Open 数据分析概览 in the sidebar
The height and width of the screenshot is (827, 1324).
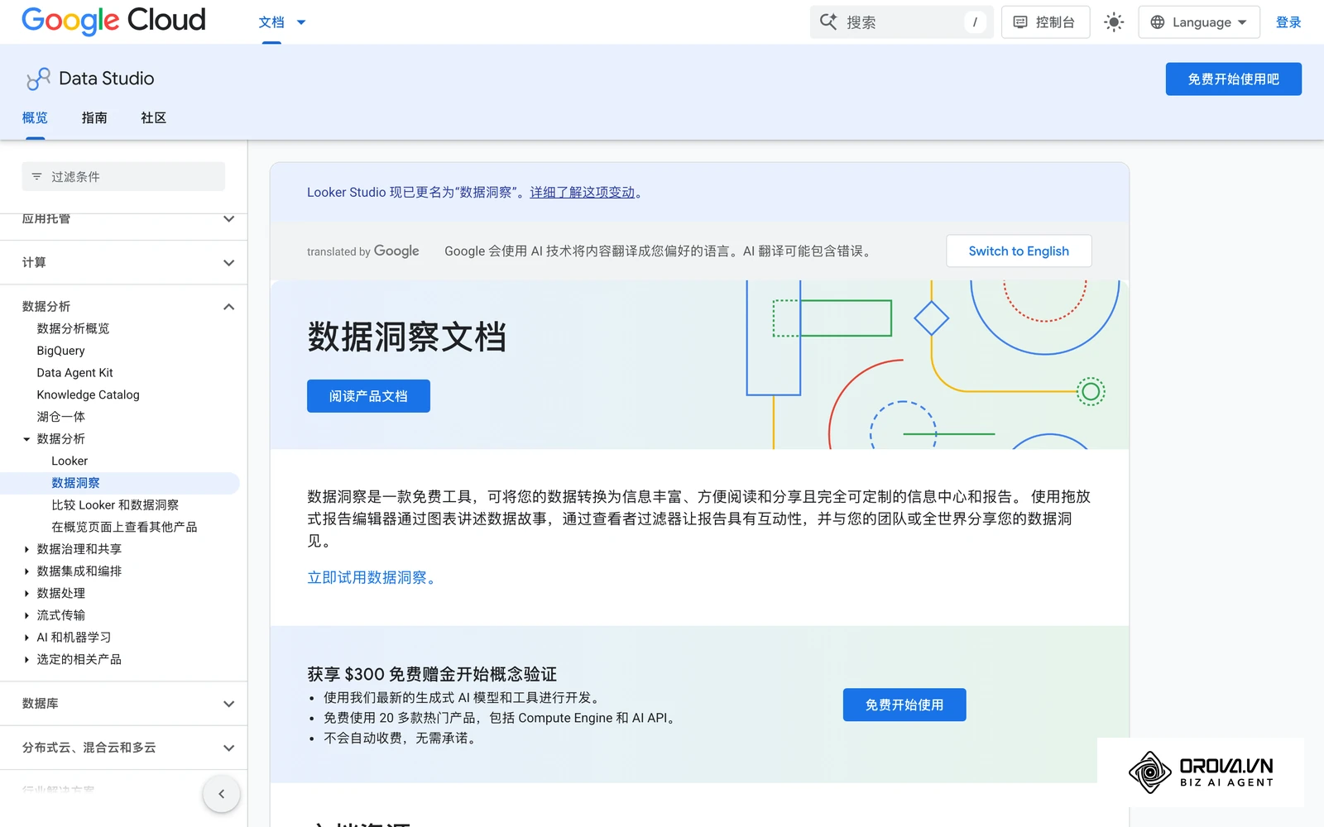[73, 328]
